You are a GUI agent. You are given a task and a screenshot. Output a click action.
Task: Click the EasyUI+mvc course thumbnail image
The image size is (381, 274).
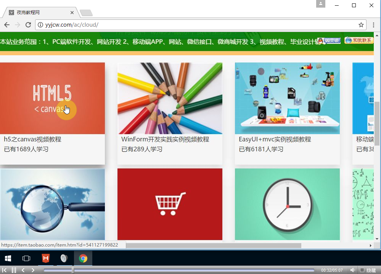[287, 98]
